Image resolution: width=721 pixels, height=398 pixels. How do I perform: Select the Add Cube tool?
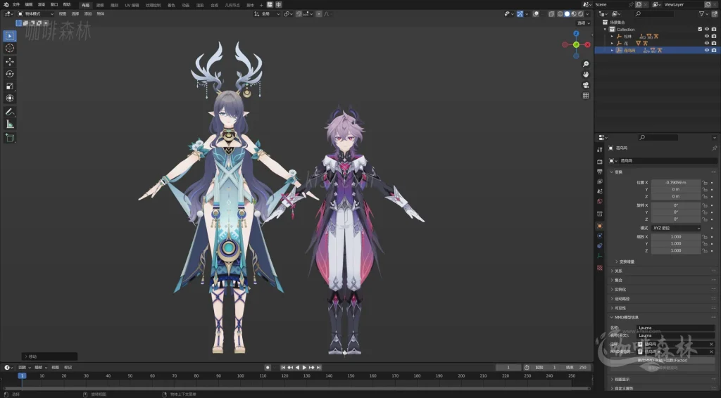[x=10, y=138]
